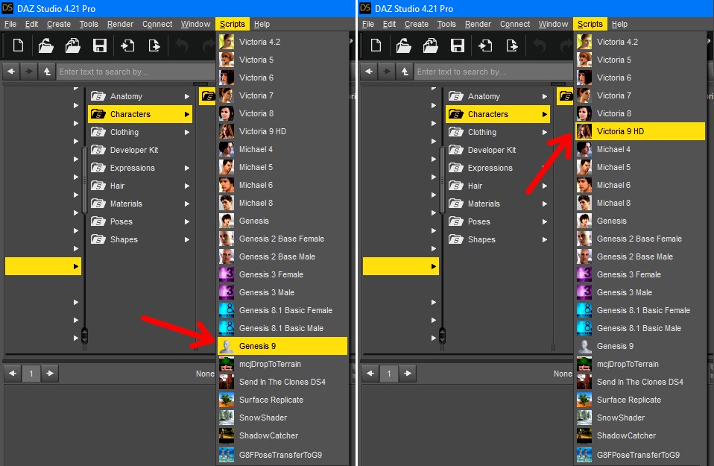This screenshot has height=466, width=714.
Task: Go to next page arrow in right window pager
Action: 408,374
